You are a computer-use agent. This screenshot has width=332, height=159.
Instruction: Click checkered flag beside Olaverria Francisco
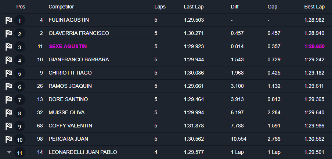(9, 34)
